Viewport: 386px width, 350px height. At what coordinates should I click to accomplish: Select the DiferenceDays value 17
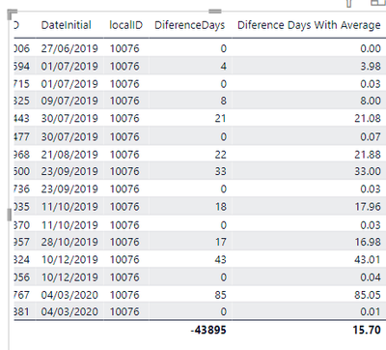[221, 242]
